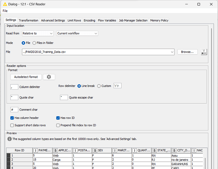Maximize the CSV Reader dialog window
This screenshot has width=218, height=169.
199,4
